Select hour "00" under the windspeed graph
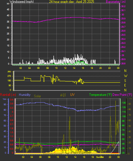 118,68
